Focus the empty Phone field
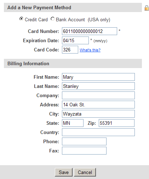The image size is (149, 179). (84, 141)
